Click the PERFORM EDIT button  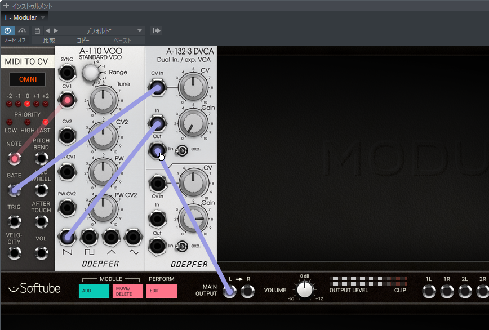click(x=162, y=291)
